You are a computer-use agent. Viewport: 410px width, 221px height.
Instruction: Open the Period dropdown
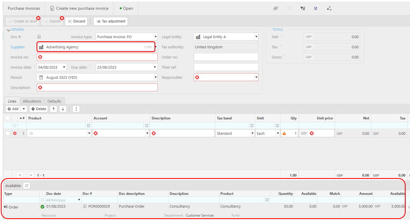156,78
